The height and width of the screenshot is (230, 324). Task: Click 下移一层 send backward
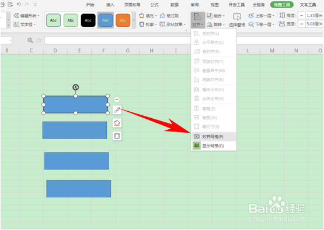click(262, 24)
